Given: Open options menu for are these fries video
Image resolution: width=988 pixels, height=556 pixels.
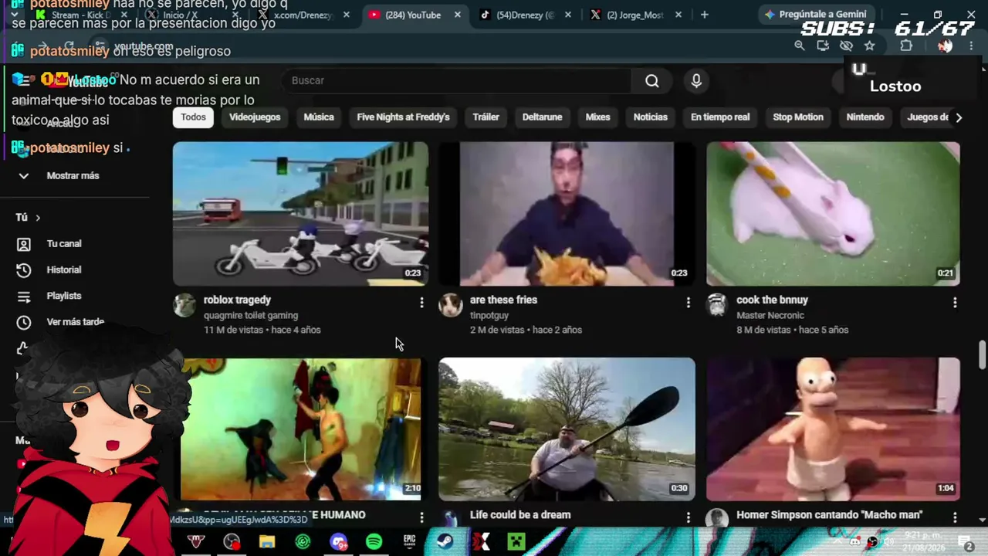Looking at the screenshot, I should pyautogui.click(x=689, y=303).
